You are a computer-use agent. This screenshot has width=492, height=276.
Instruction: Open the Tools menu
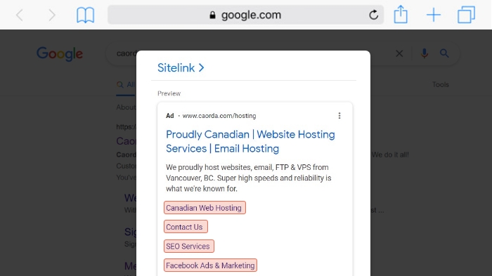440,85
